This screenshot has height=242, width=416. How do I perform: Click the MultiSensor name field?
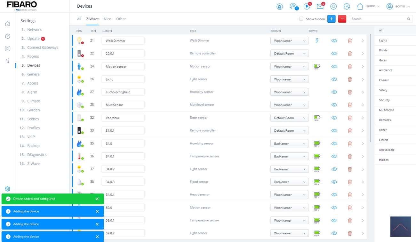pyautogui.click(x=123, y=105)
